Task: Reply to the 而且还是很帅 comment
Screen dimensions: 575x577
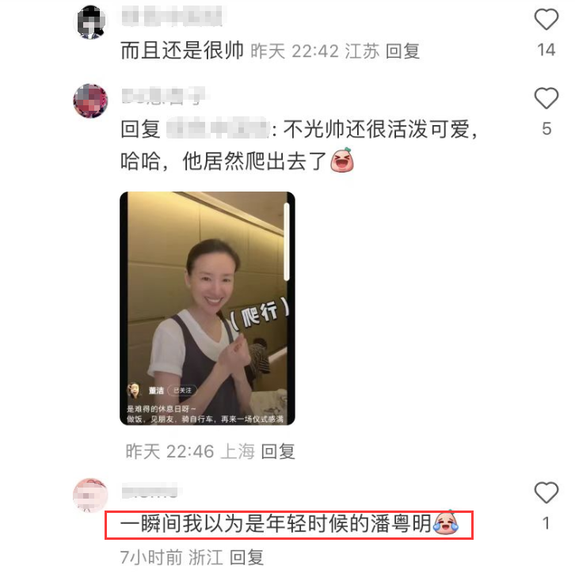Action: click(x=402, y=51)
